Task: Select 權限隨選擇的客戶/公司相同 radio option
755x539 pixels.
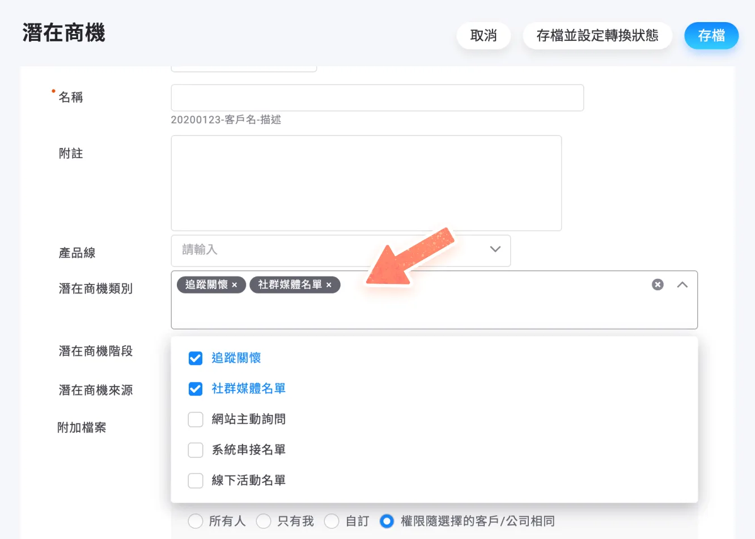Action: 387,521
